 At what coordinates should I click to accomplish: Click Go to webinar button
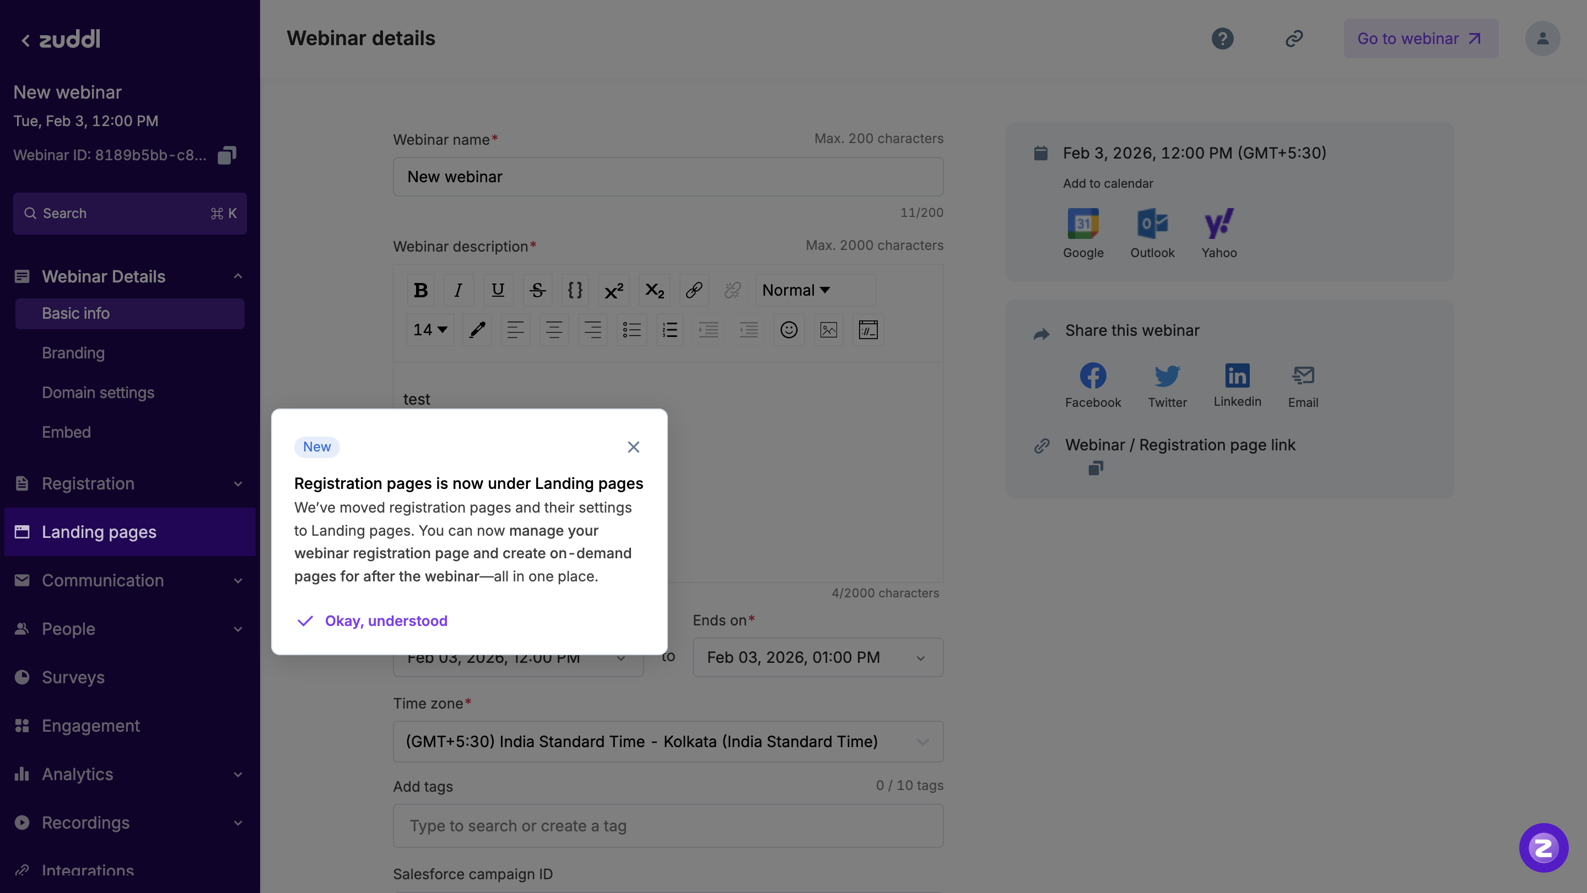pos(1420,39)
